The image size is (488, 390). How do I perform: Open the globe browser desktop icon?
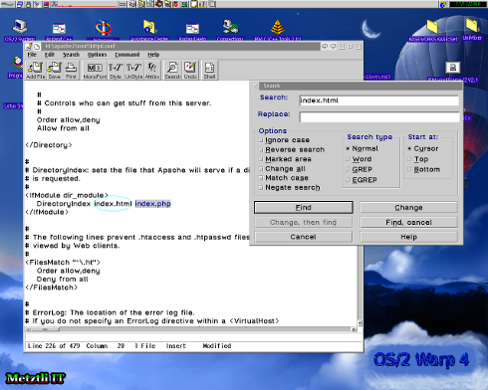(104, 29)
